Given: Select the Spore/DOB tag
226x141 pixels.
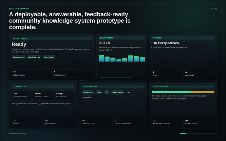Looking at the screenshot, I should 87,97.
